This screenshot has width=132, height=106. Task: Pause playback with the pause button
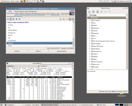13,19
